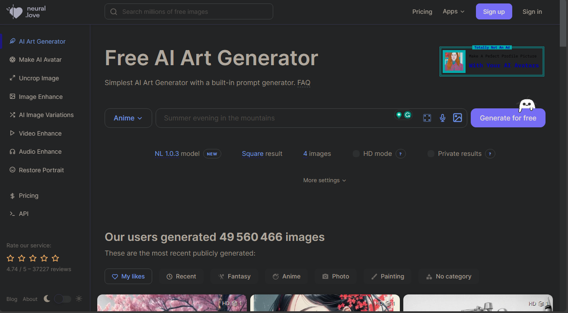The image size is (568, 313).
Task: Open the About footer link
Action: pos(30,299)
